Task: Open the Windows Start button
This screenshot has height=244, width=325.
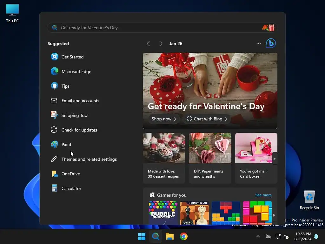Action: pos(142,236)
